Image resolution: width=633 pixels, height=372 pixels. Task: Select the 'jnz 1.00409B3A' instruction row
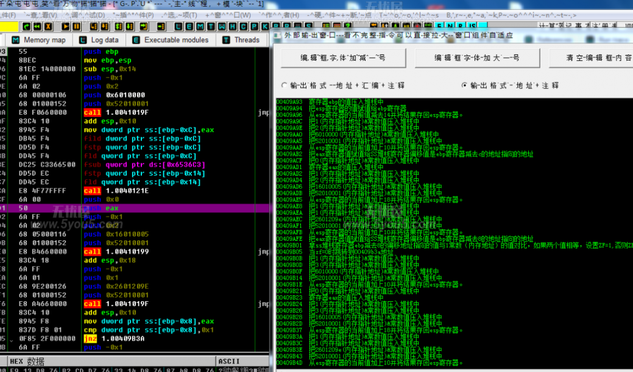pos(135,338)
